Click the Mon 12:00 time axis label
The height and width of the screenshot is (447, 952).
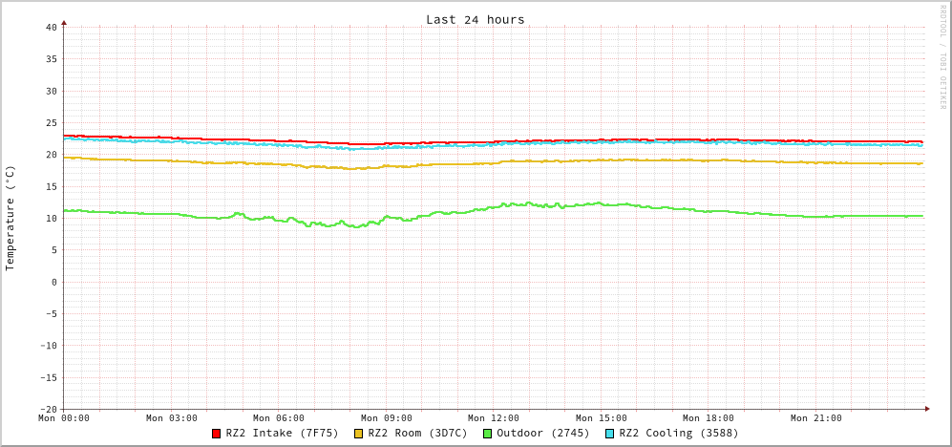(494, 418)
